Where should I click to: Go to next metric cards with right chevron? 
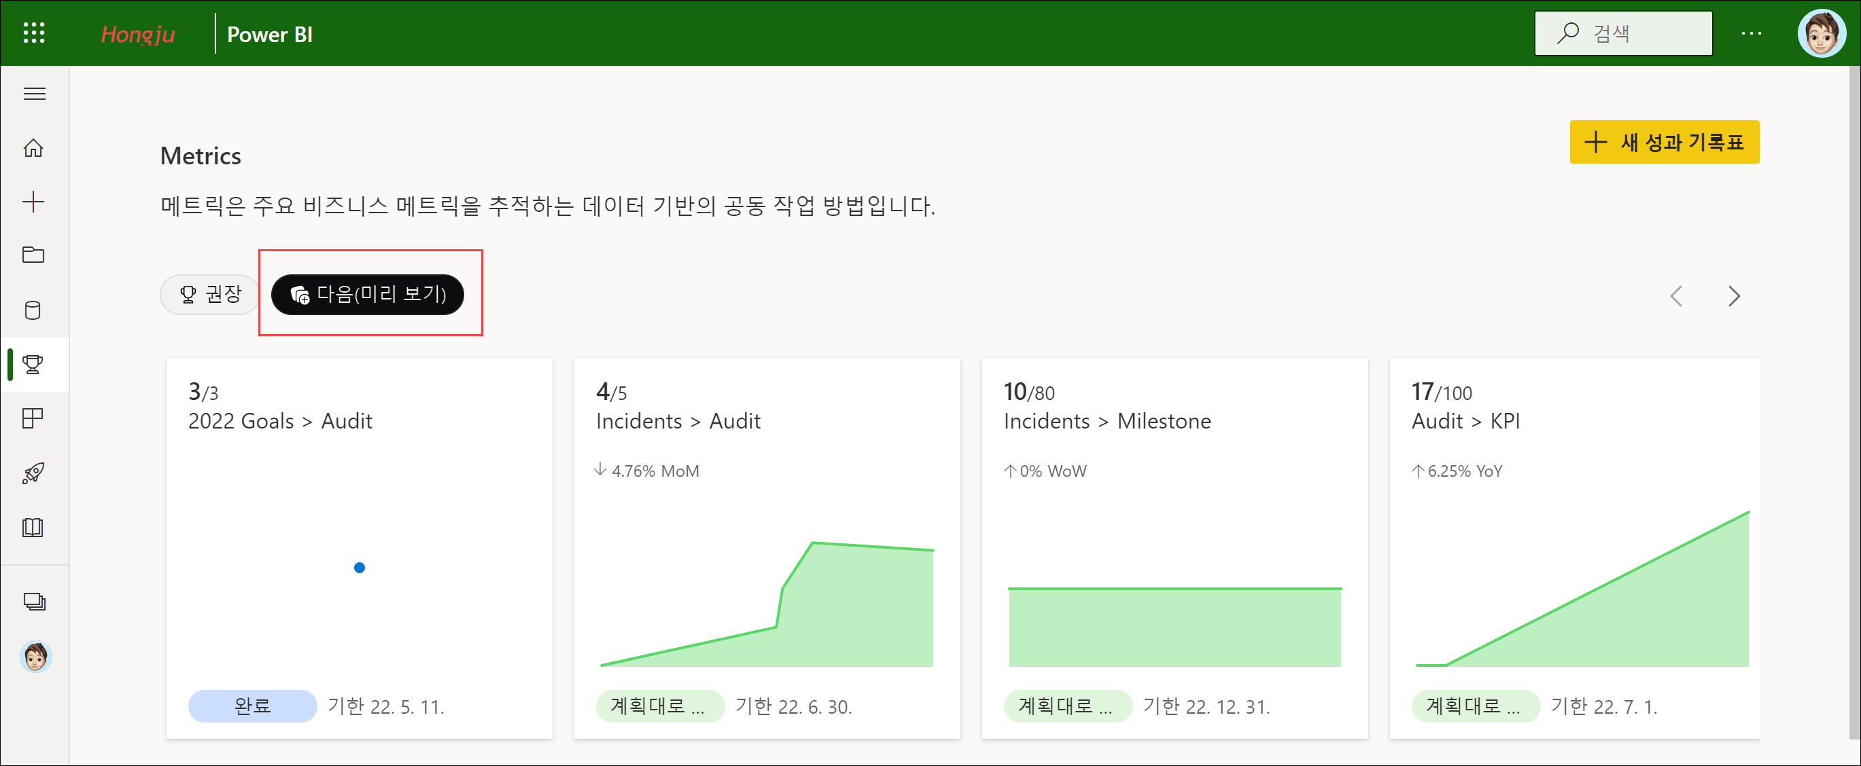pyautogui.click(x=1734, y=296)
